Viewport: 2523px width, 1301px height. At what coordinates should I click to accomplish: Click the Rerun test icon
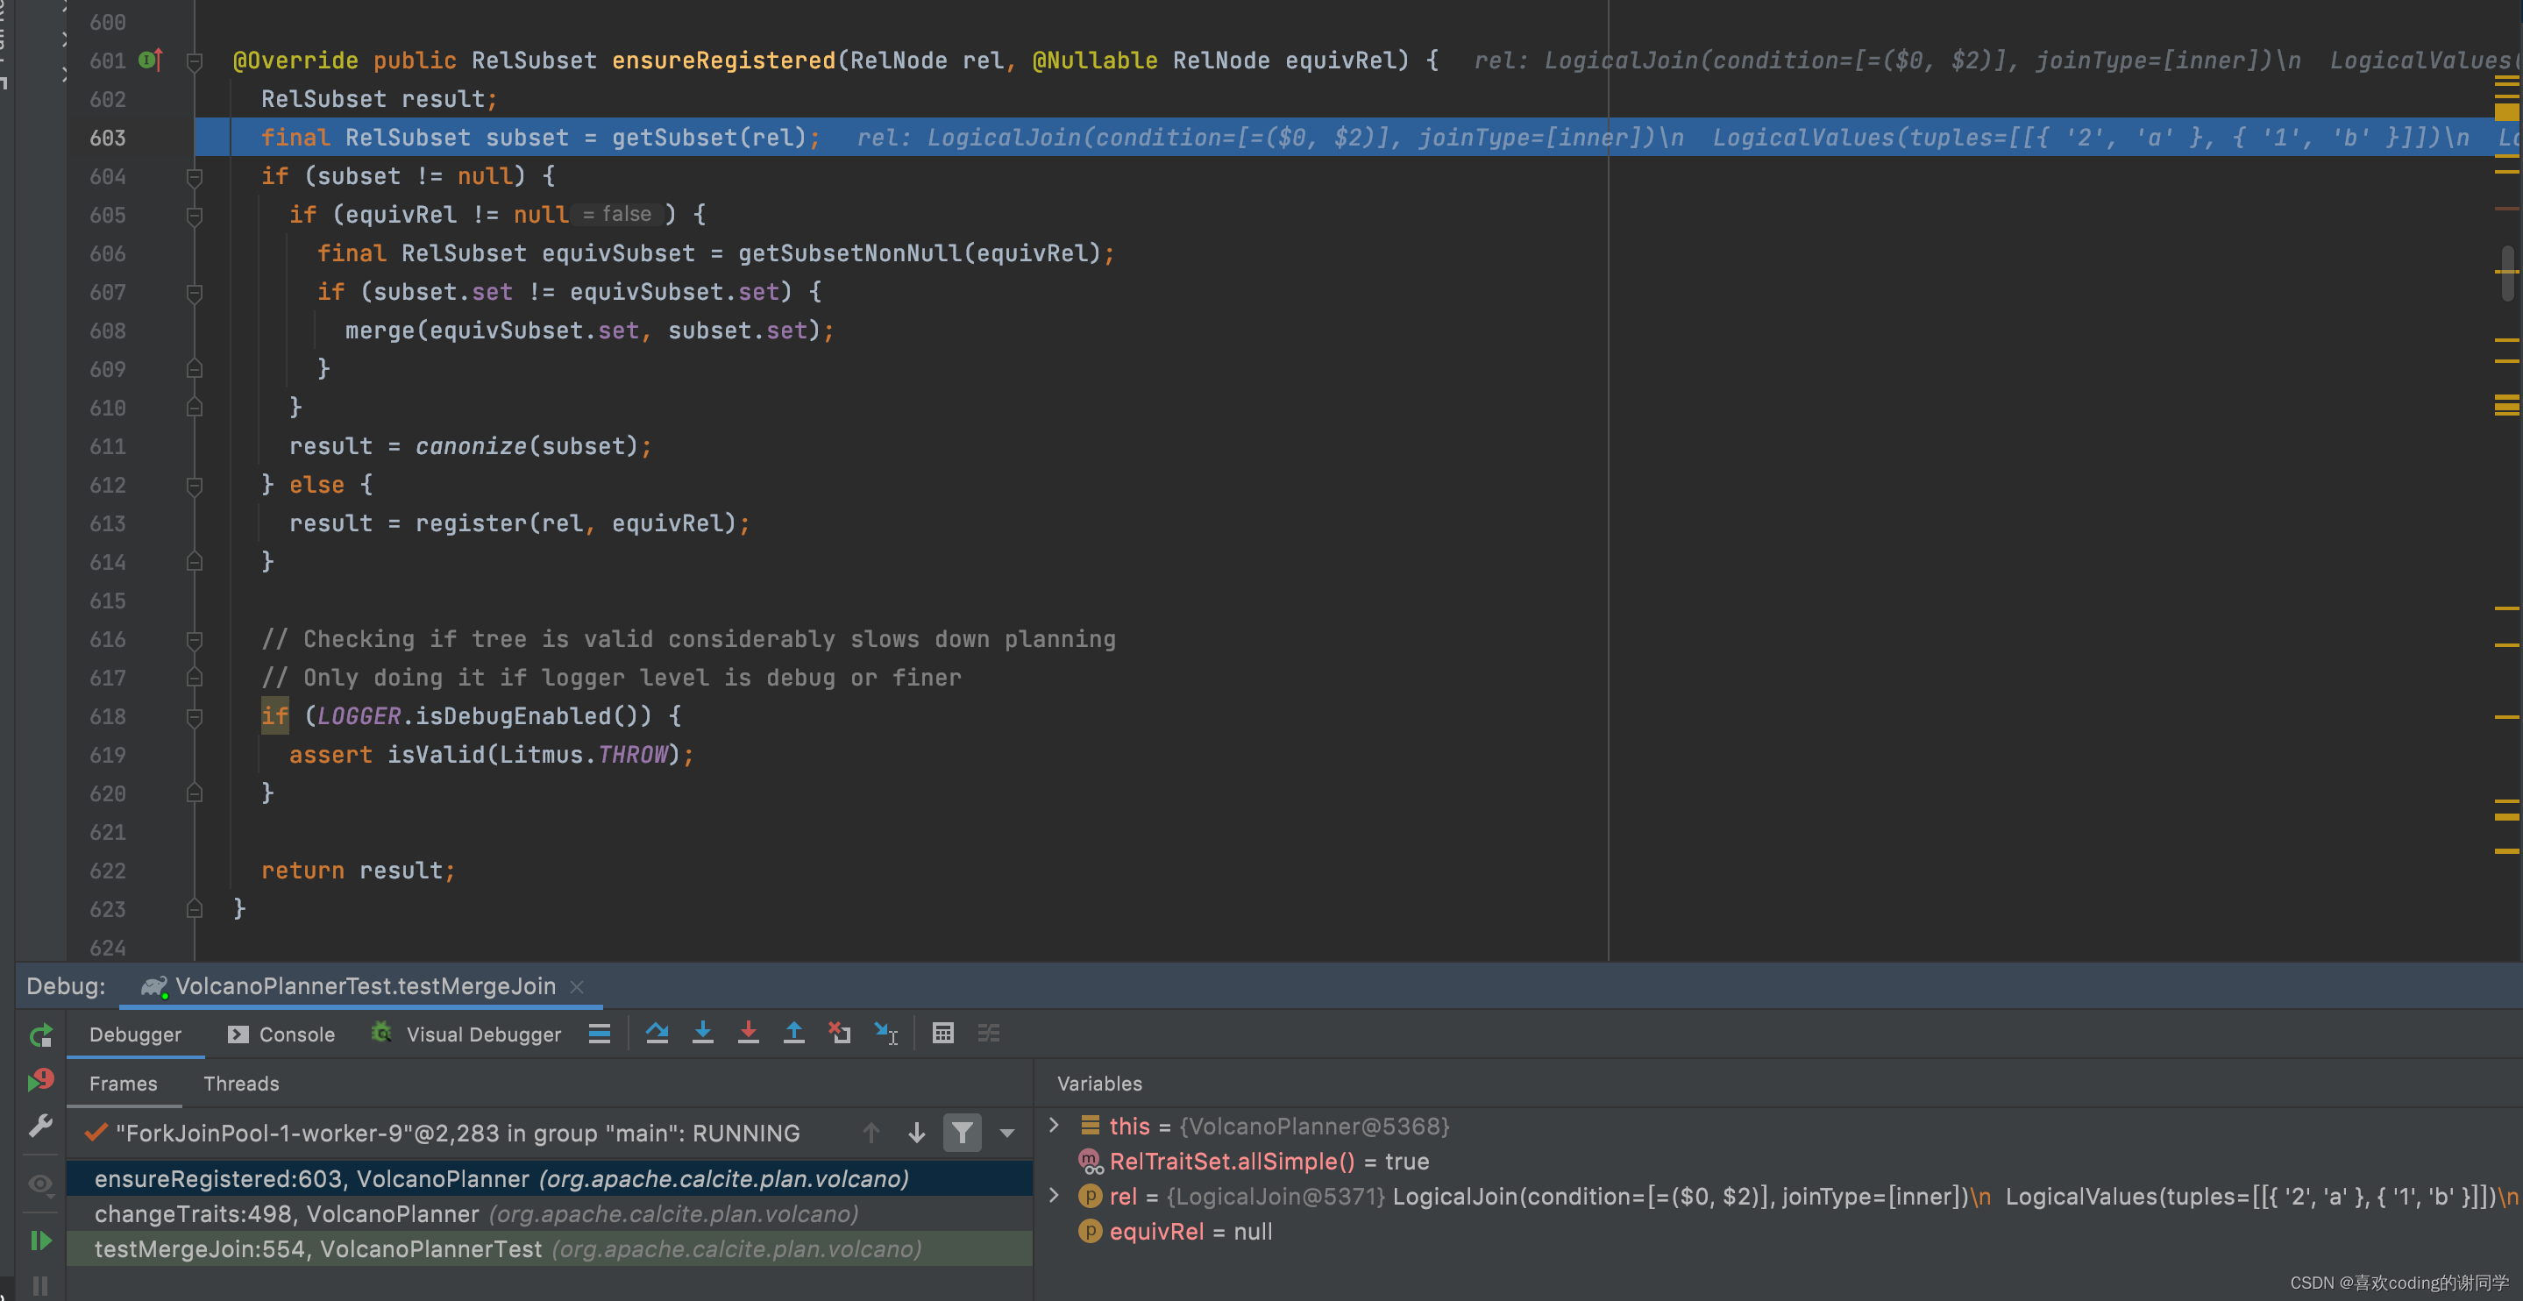(40, 1035)
